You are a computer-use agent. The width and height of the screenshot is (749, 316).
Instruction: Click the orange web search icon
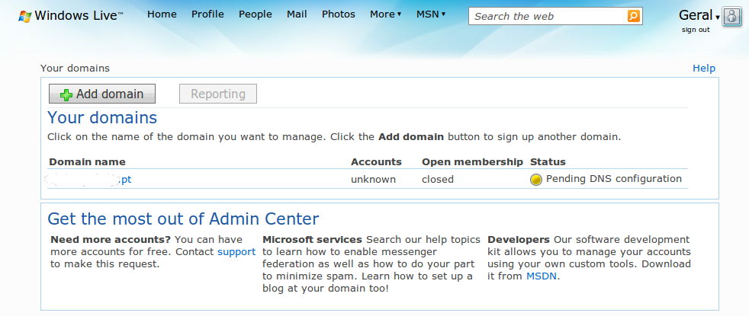(633, 16)
